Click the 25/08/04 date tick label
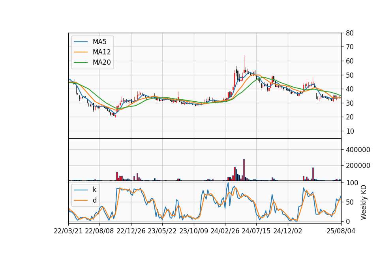 [x=341, y=231]
